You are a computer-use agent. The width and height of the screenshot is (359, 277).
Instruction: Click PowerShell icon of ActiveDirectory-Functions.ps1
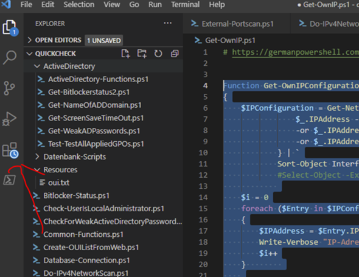coord(41,79)
